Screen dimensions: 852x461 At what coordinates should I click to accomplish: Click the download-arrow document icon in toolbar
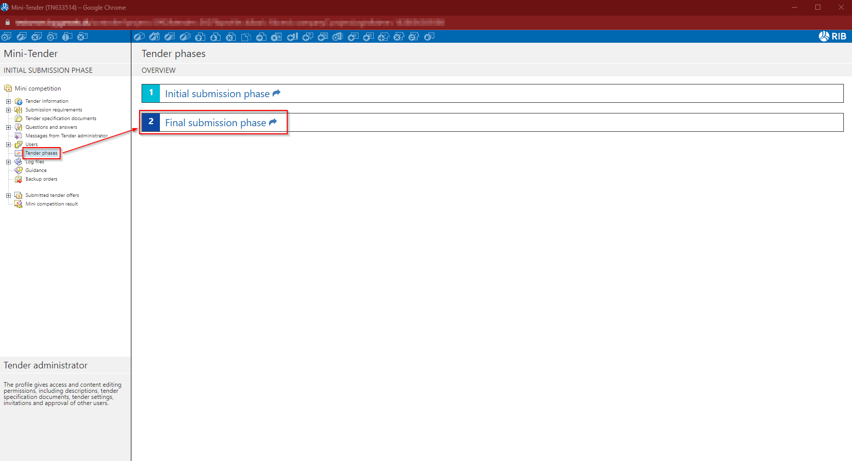tap(215, 37)
